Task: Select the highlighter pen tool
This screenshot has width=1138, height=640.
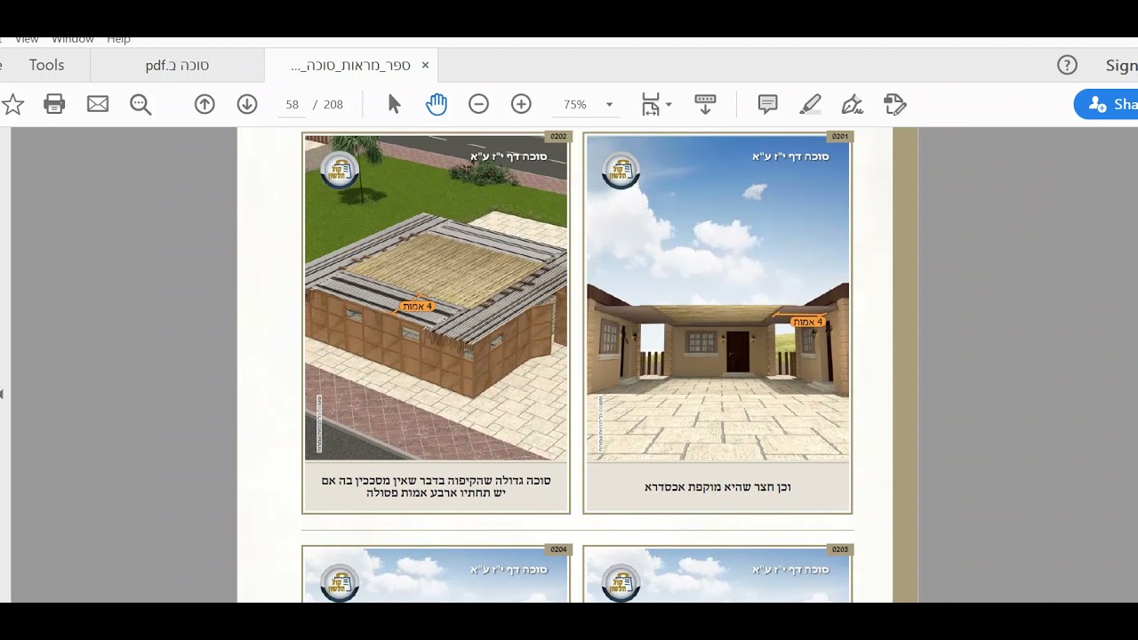Action: tap(810, 105)
